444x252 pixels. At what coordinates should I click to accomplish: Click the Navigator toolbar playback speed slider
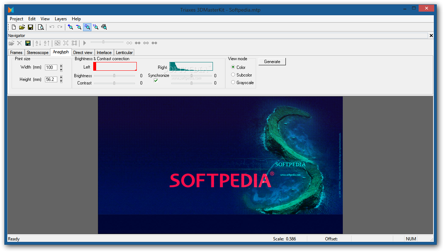pos(107,43)
